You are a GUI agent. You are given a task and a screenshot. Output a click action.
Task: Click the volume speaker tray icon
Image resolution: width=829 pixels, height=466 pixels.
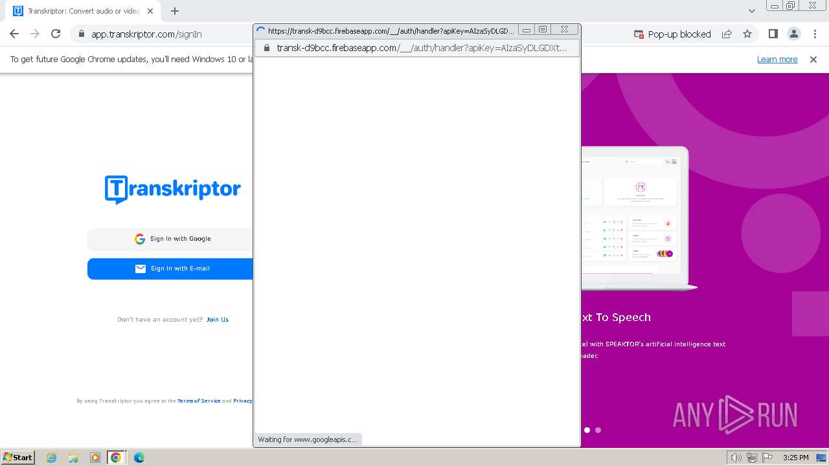click(x=736, y=458)
